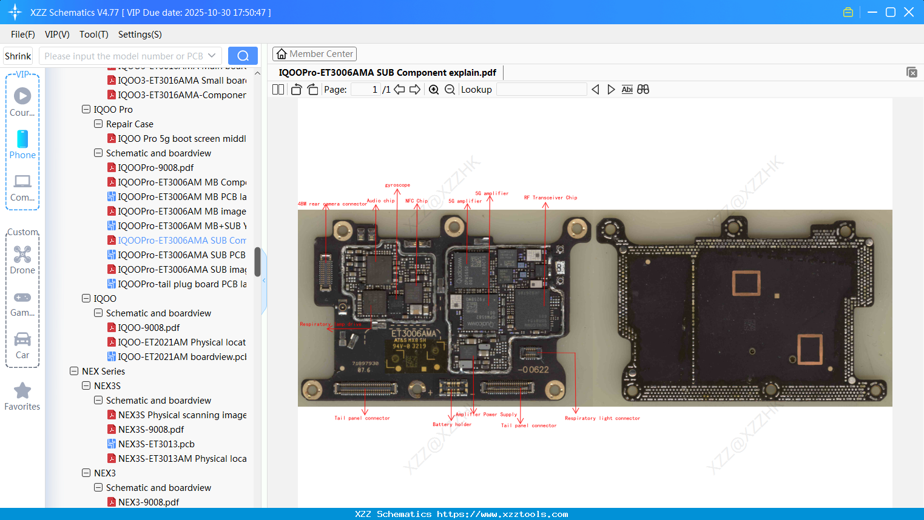Toggle Abi whole-word match icon
924x520 pixels.
[x=627, y=90]
